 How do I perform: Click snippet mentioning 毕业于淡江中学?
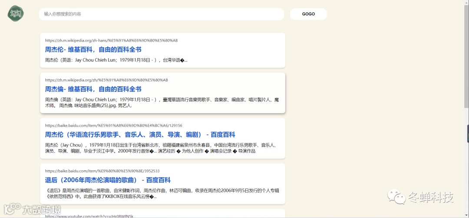(162, 148)
